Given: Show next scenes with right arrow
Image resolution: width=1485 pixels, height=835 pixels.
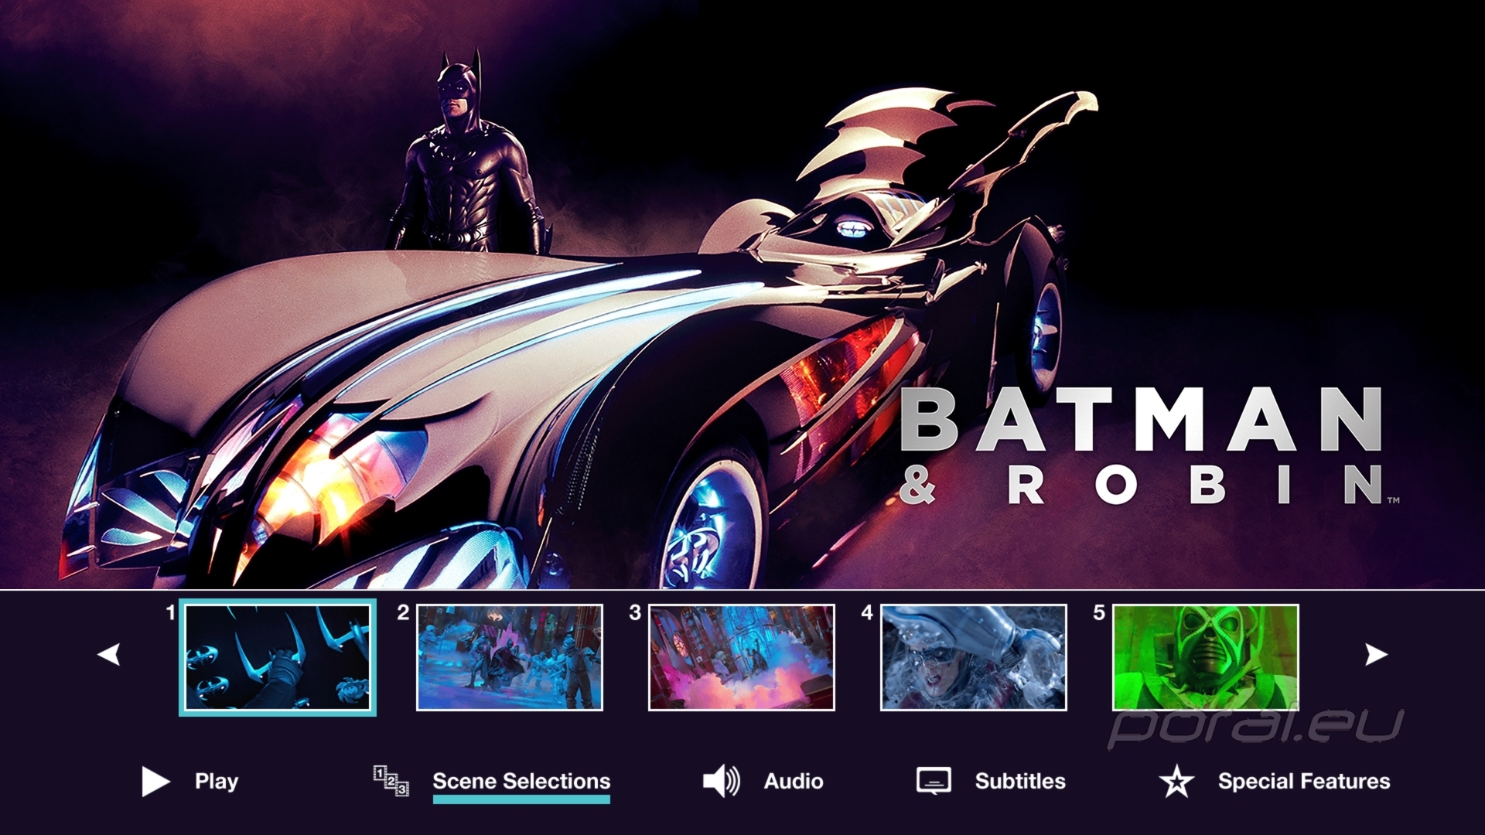Looking at the screenshot, I should click(x=1376, y=655).
